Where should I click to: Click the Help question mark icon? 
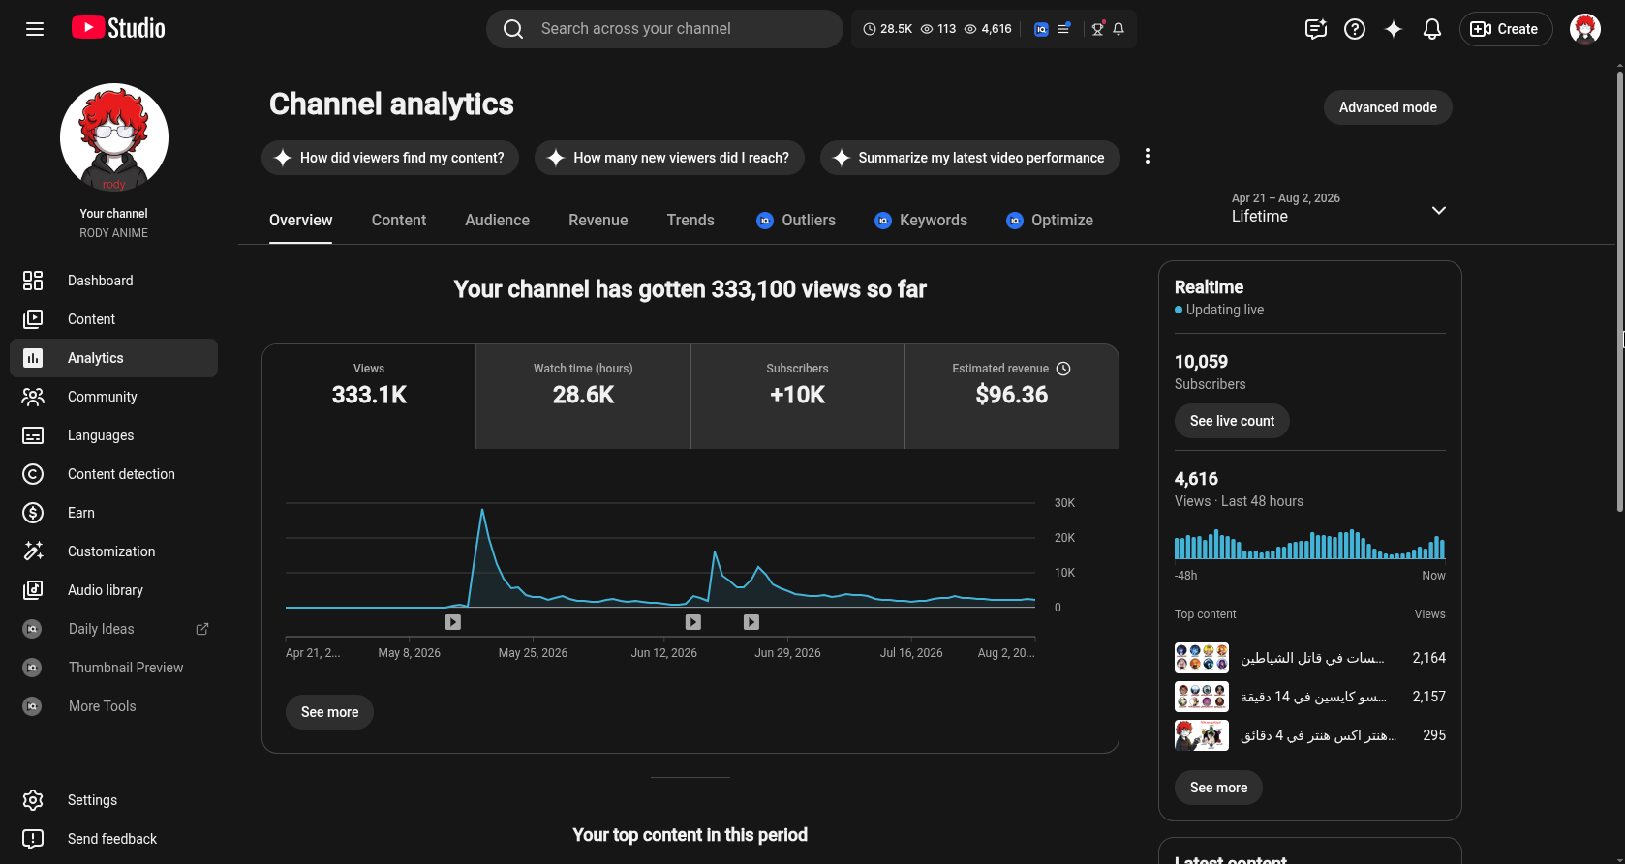pyautogui.click(x=1355, y=29)
